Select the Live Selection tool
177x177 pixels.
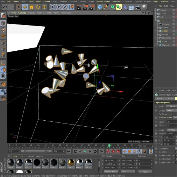[x=19, y=7]
